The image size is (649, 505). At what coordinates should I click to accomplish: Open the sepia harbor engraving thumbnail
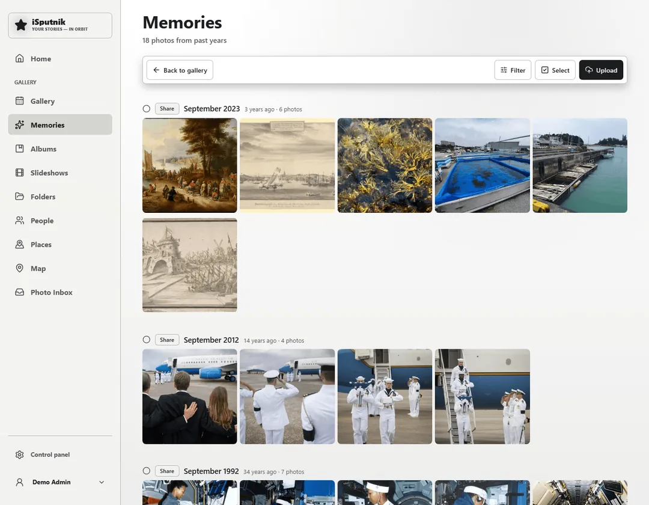pyautogui.click(x=287, y=165)
